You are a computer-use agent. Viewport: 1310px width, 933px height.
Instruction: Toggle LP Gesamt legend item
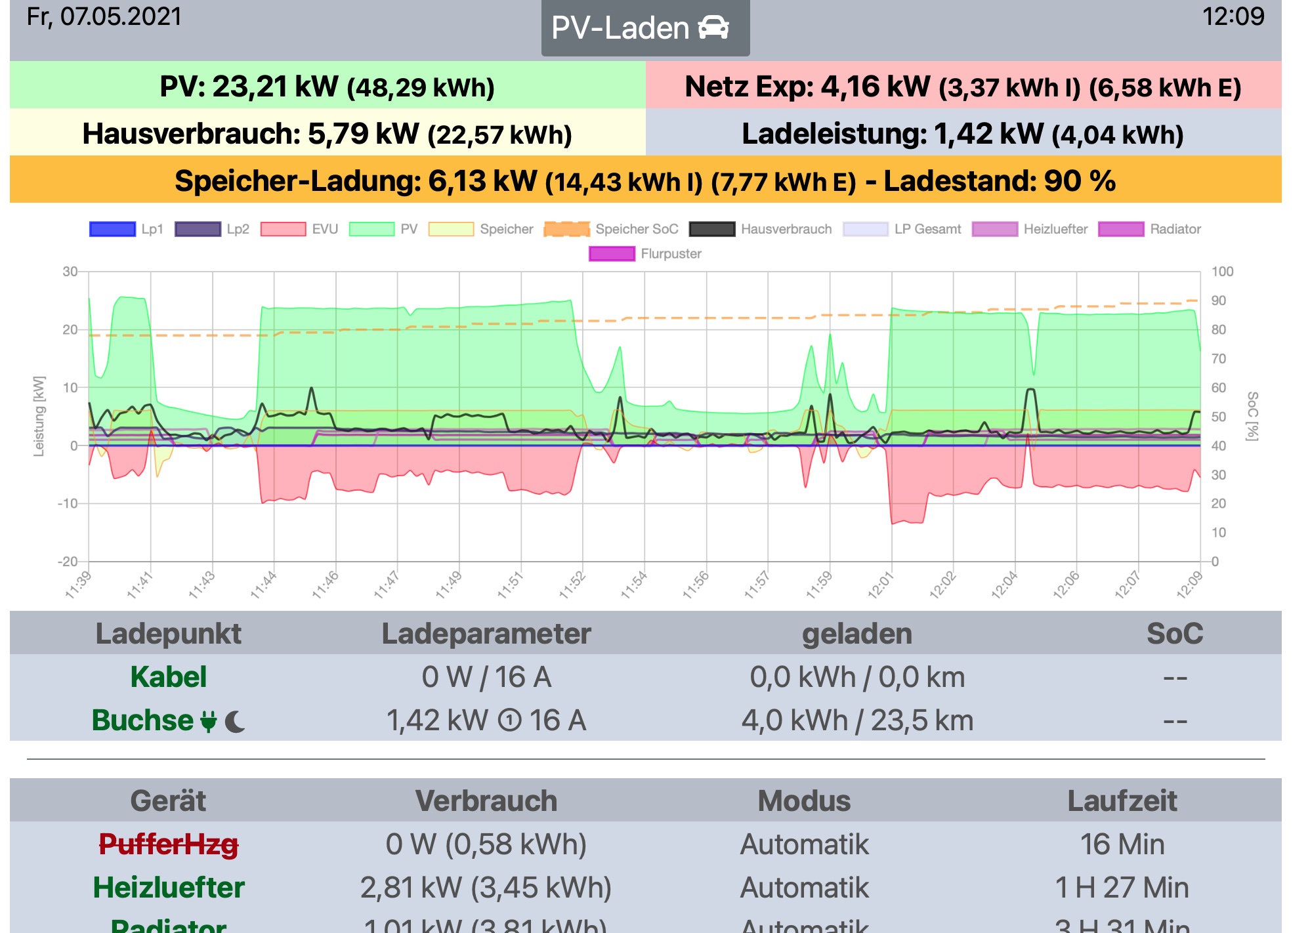pos(865,229)
